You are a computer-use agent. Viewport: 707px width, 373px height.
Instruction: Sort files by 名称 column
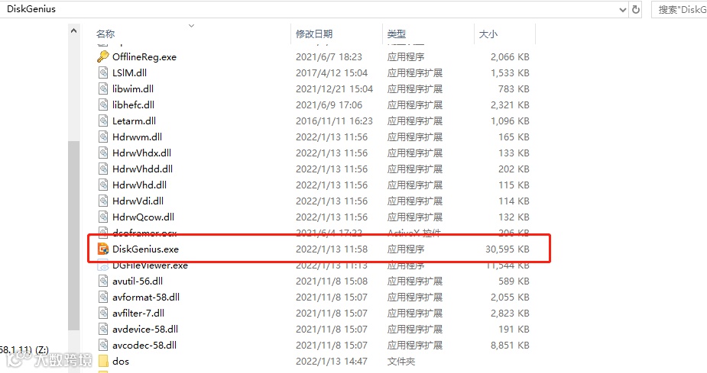tap(105, 34)
